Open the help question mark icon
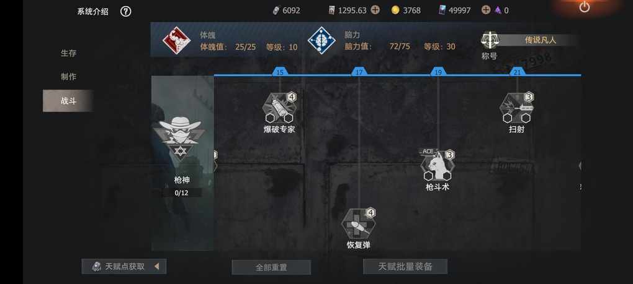 click(x=125, y=11)
